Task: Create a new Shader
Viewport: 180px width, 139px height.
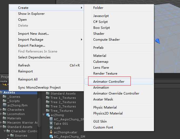Action: point(99,34)
